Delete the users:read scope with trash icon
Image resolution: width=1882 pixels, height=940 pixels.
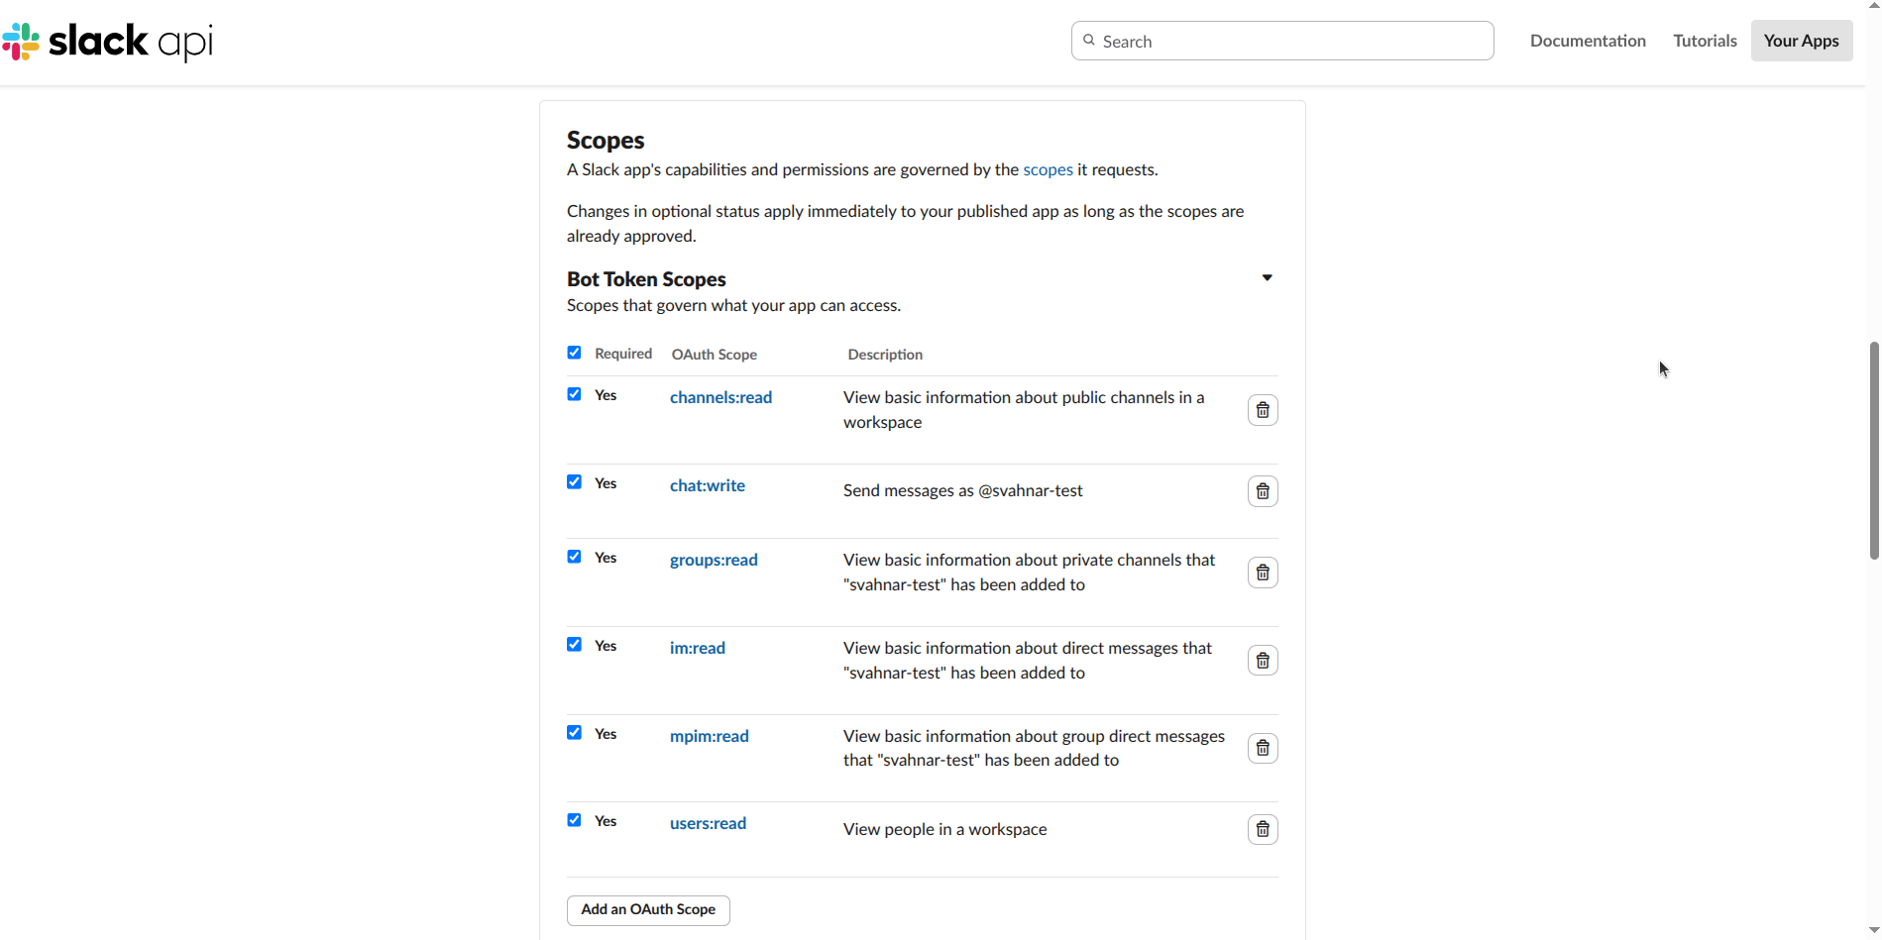pos(1263,829)
